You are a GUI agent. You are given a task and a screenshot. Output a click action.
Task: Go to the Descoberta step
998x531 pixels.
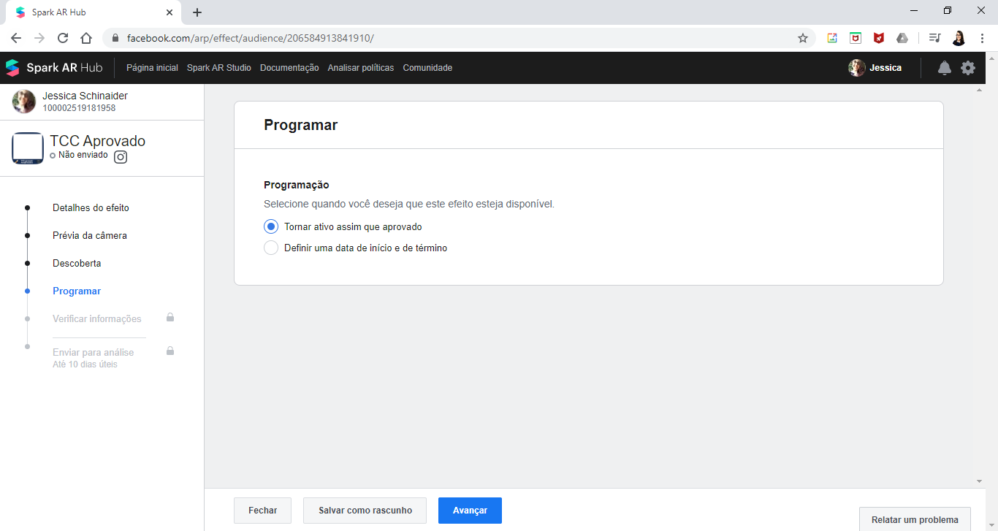(77, 264)
